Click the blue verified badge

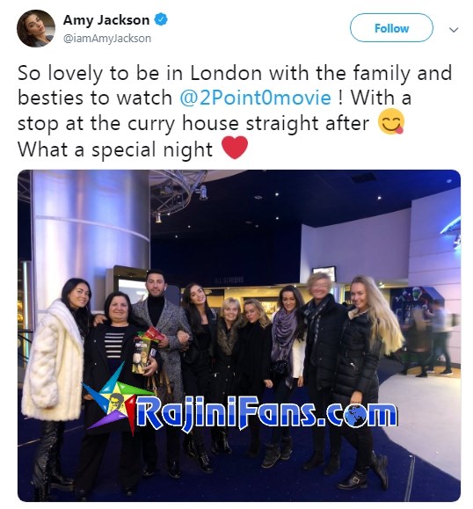161,19
